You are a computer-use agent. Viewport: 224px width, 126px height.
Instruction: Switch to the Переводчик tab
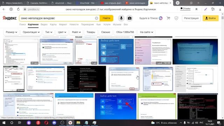[87, 24]
